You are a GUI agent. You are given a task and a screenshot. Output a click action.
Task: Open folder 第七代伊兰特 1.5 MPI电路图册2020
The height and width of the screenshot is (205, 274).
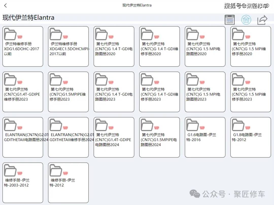(205, 47)
